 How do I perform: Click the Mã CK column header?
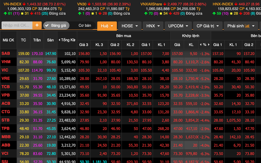(x=8, y=40)
